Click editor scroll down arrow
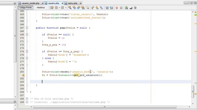 point(193,104)
